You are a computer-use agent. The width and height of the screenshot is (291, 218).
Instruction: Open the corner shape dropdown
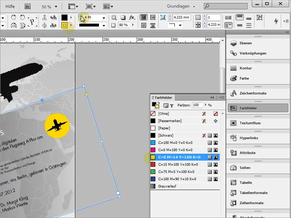(180, 25)
